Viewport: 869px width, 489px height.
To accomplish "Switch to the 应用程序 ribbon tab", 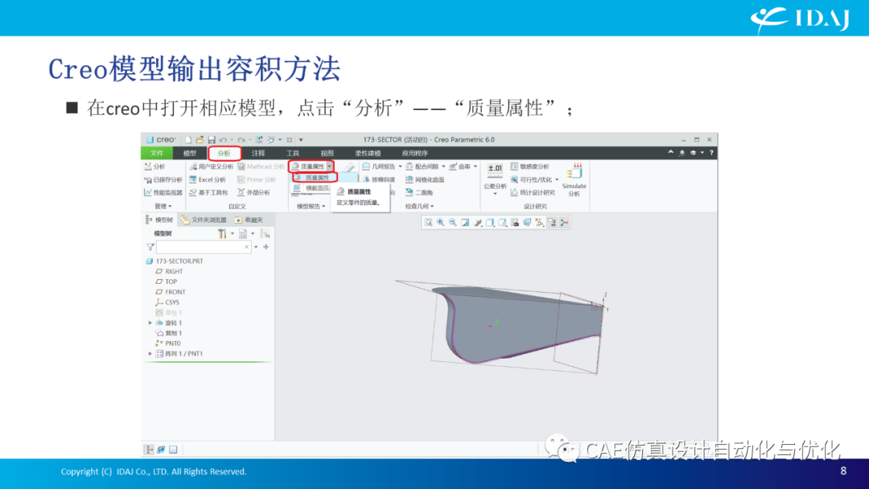I will [414, 153].
